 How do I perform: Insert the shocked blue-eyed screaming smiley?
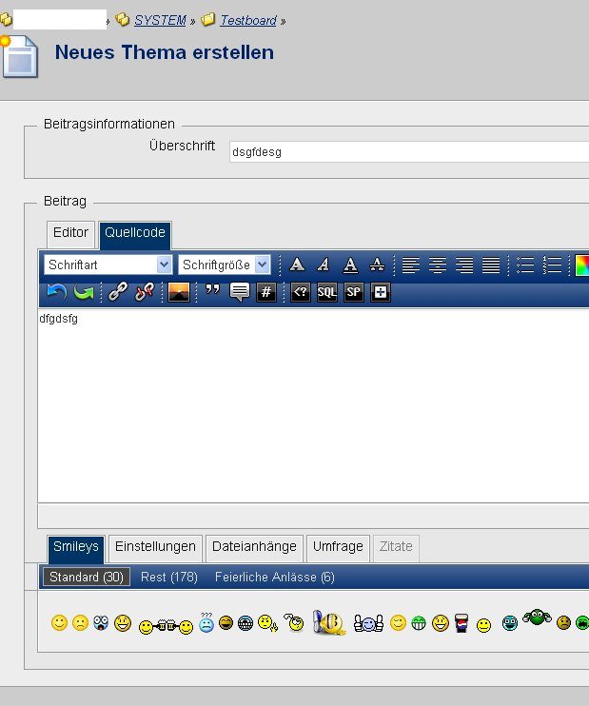(x=101, y=622)
